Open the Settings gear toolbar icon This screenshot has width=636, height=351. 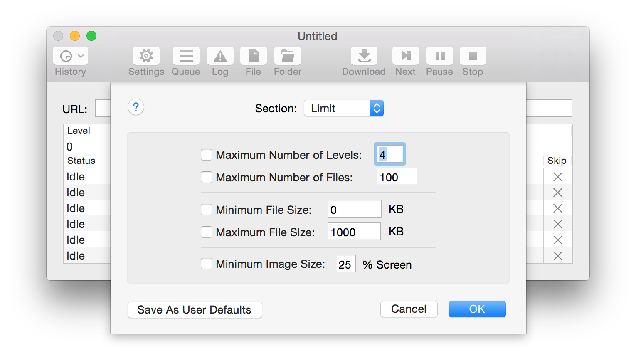click(146, 56)
